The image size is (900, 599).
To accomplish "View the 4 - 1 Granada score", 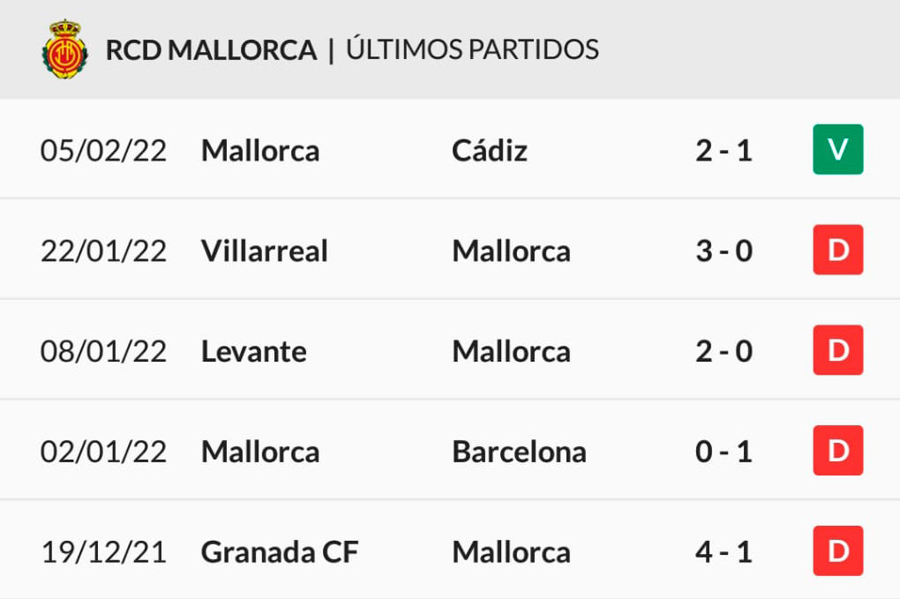I will [x=724, y=552].
